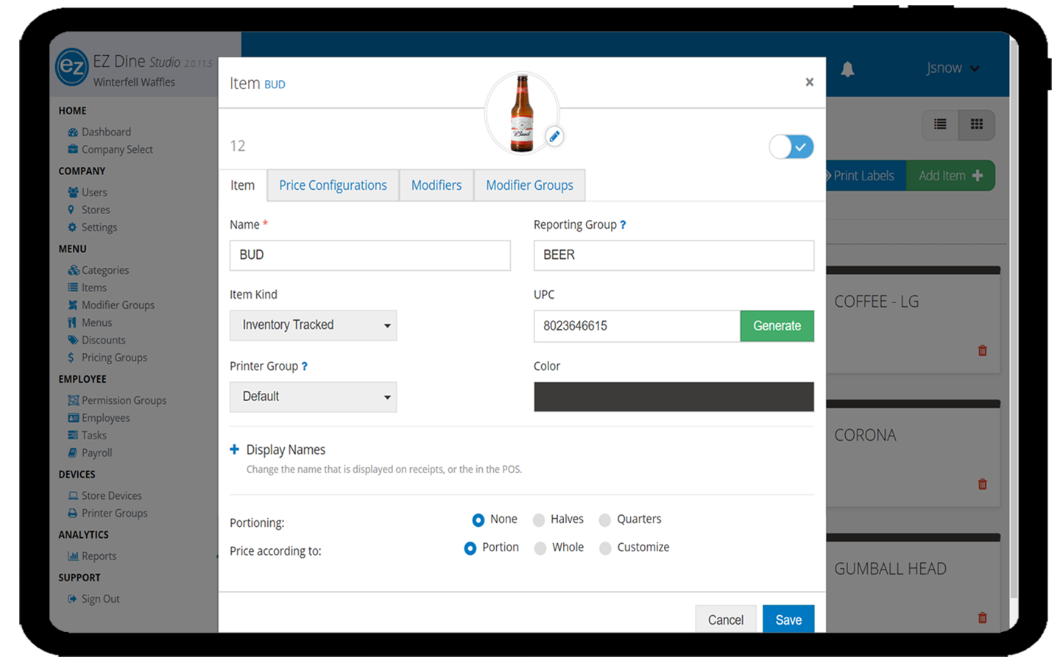Switch to list view icon

pyautogui.click(x=940, y=124)
